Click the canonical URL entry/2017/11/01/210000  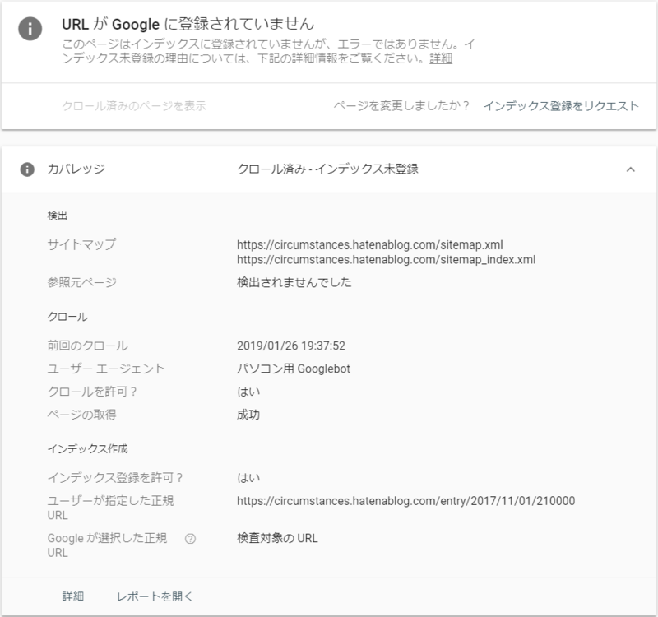(x=405, y=501)
